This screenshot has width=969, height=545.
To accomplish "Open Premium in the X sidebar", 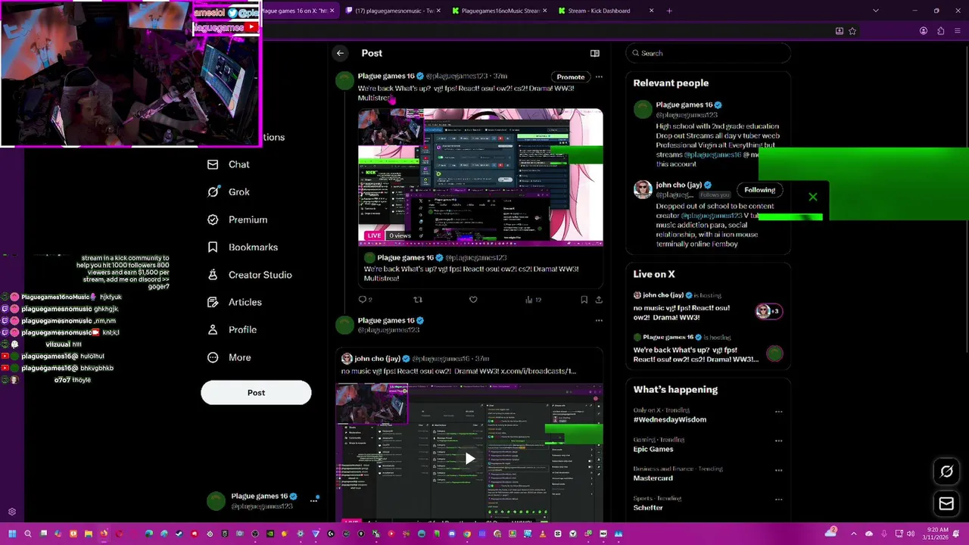I will point(238,220).
